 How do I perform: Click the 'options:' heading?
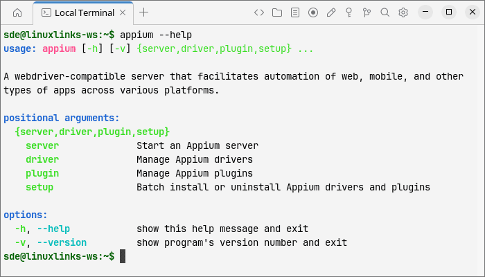[26, 215]
